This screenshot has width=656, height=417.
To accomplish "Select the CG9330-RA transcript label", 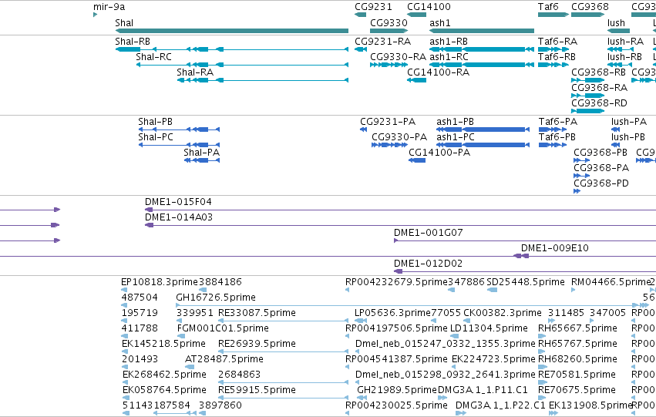I will 399,57.
